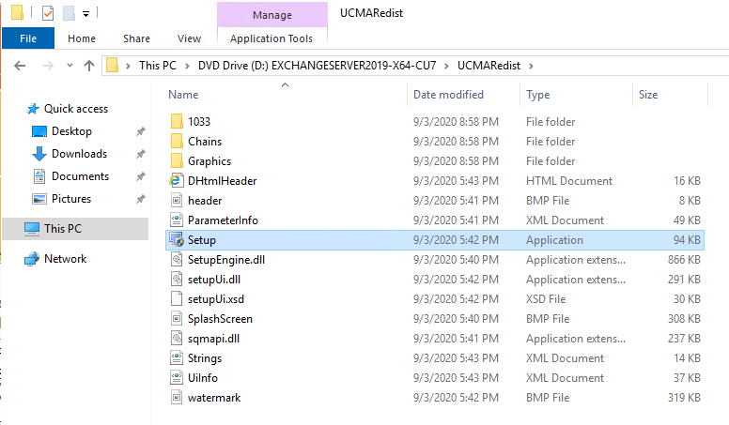Open Pictures in Quick access

(71, 199)
